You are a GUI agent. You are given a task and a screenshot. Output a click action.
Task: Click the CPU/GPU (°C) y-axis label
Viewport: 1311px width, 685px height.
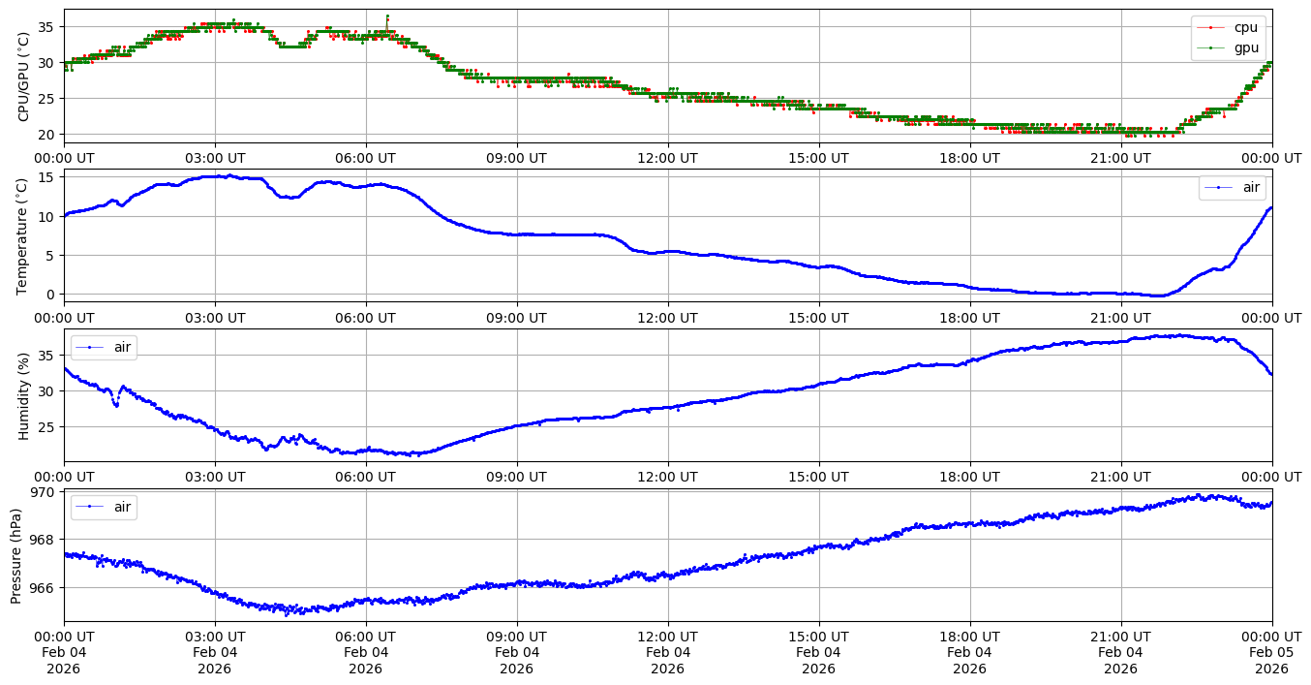point(24,76)
